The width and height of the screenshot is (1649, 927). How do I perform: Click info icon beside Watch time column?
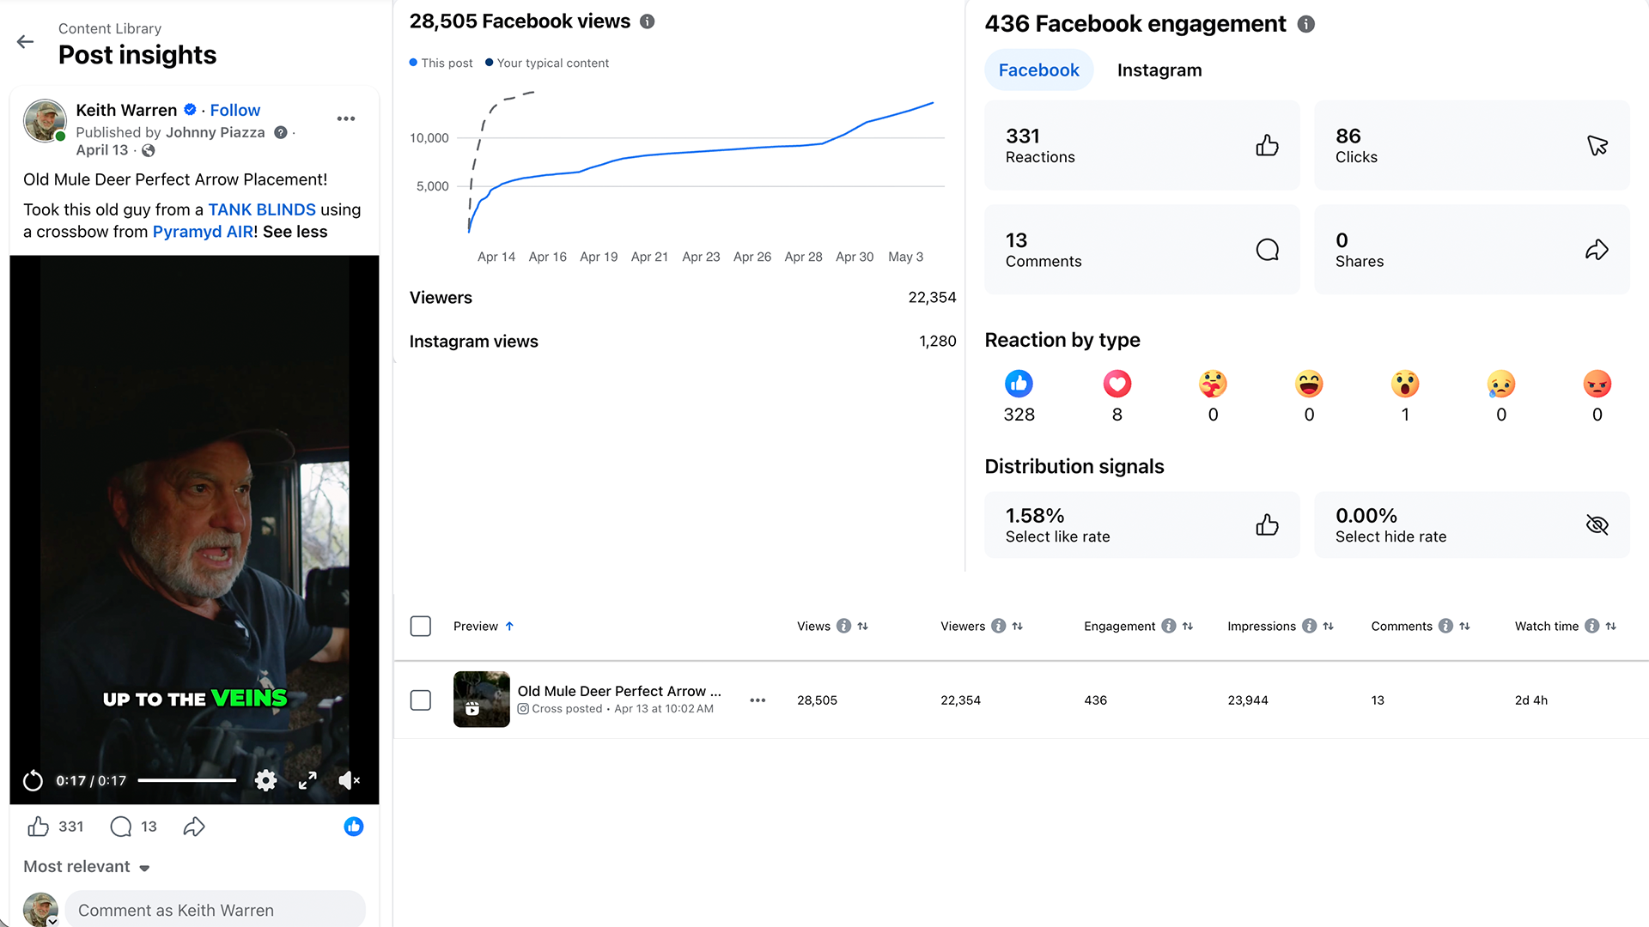click(x=1591, y=627)
